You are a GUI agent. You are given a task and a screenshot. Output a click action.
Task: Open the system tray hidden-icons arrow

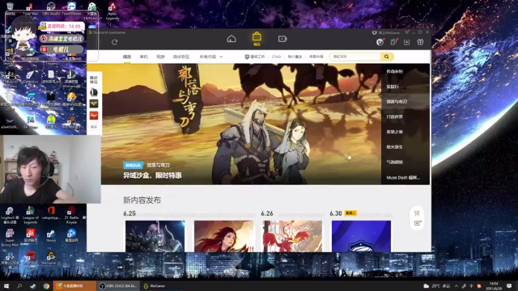tap(456, 286)
